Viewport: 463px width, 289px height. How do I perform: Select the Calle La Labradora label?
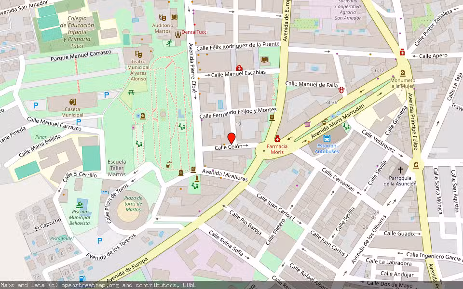[x=389, y=262]
